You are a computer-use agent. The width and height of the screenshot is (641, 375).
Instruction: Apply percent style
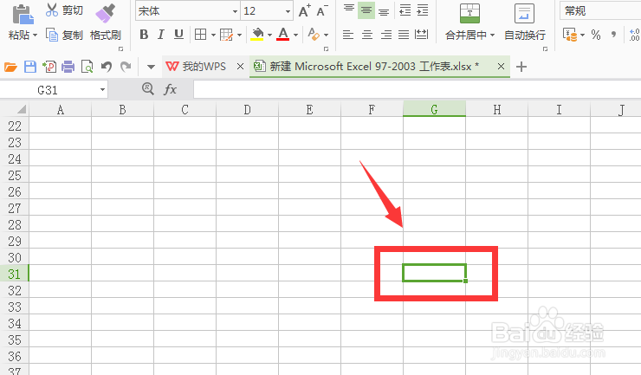click(x=596, y=36)
